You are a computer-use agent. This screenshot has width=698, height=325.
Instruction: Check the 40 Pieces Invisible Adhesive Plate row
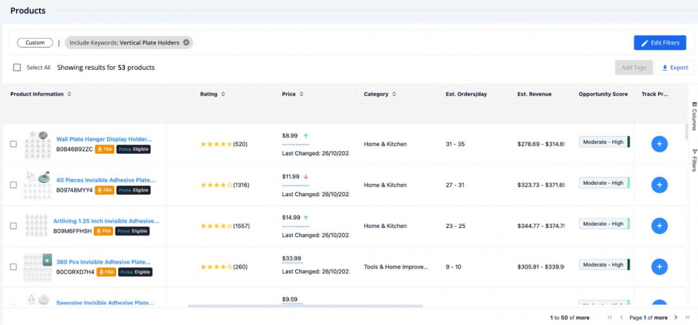pos(13,185)
